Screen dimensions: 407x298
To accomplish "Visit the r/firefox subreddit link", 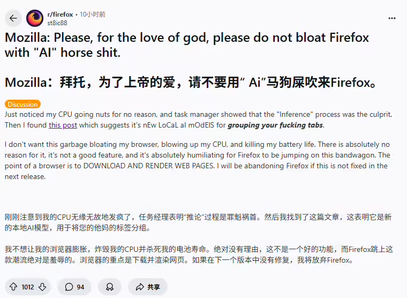I will point(60,14).
